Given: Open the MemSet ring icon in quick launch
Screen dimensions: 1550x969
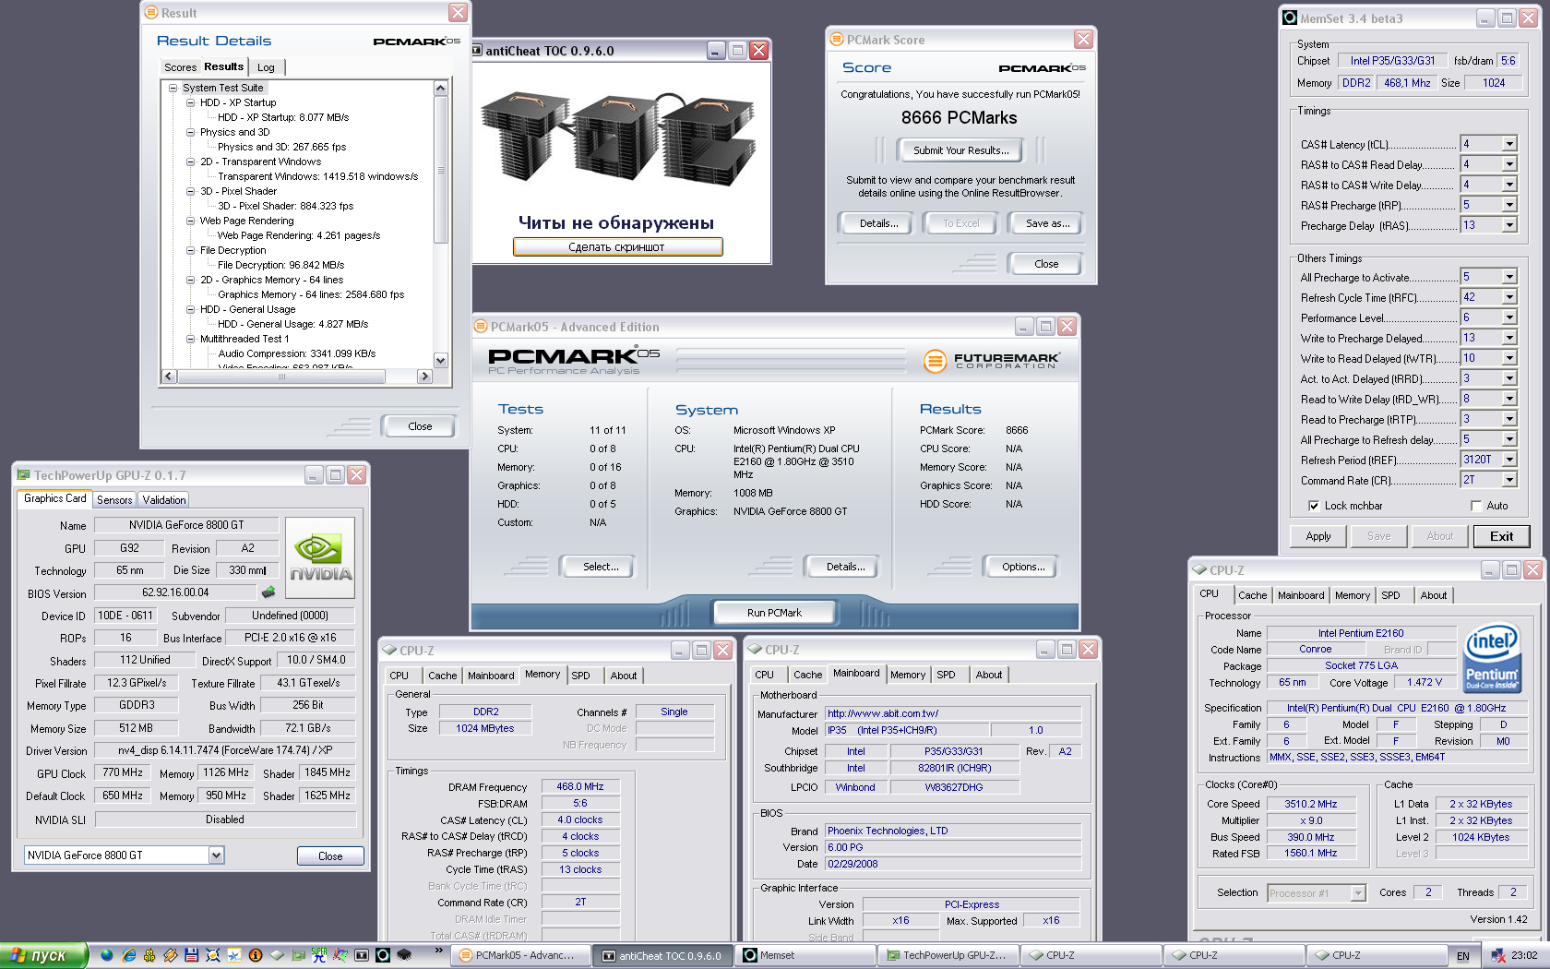Looking at the screenshot, I should (383, 955).
